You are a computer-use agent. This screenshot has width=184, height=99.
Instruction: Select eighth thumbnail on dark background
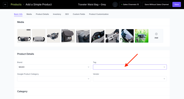[127, 36]
